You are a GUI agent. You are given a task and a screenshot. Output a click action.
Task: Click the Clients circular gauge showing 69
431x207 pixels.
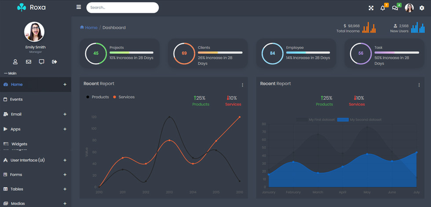(x=184, y=53)
